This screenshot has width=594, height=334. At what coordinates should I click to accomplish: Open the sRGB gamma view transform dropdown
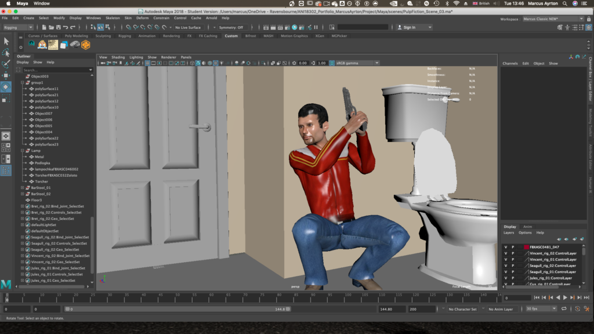357,63
